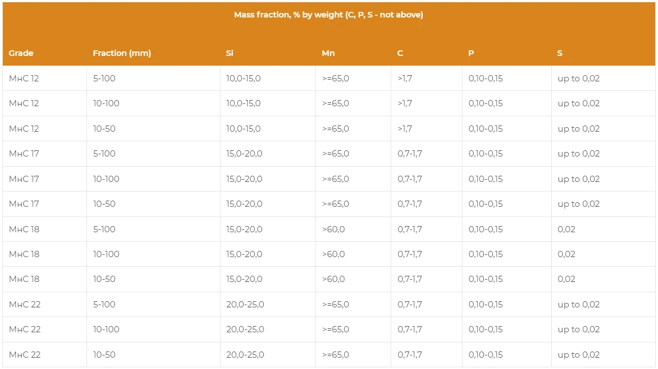The image size is (658, 369).
Task: Select the Si column header
Action: coord(230,53)
